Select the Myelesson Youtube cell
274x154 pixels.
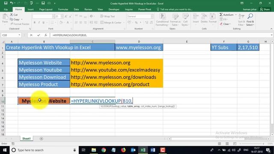44,70
